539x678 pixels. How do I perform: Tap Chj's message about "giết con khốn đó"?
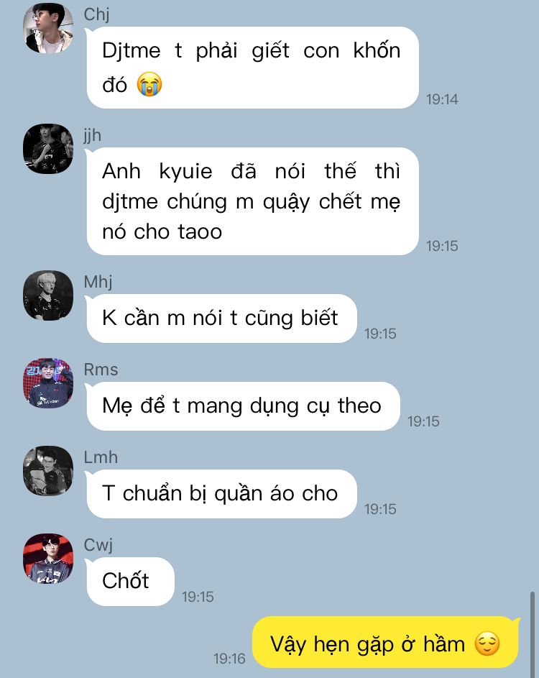click(252, 68)
